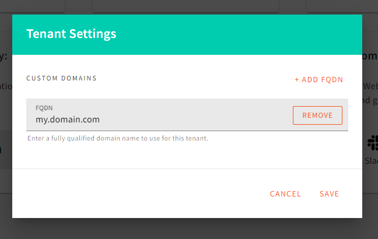
Task: Click the Slack label under the logo
Action: 371,160
